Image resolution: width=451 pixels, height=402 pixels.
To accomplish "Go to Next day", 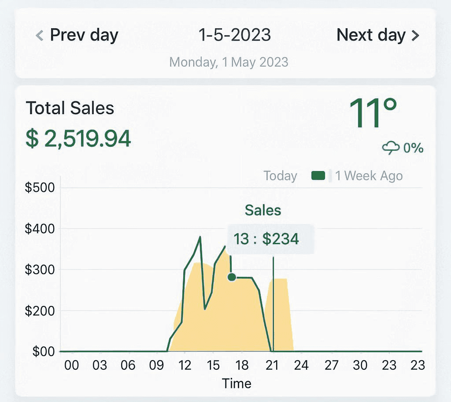I will click(377, 35).
